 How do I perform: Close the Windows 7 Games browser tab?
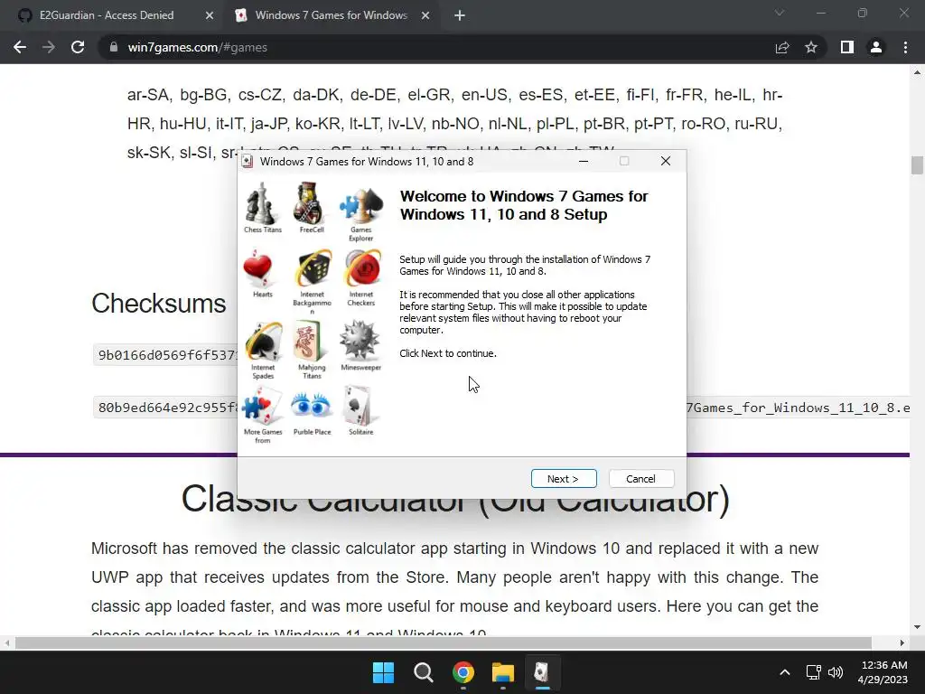[x=425, y=15]
